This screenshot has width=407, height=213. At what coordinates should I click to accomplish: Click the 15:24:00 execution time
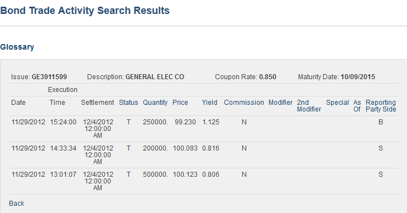pos(63,122)
